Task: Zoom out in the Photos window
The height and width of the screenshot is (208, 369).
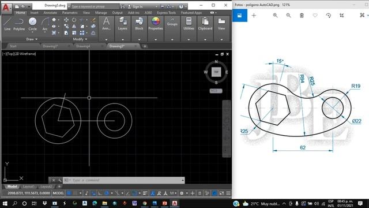Action: tap(288, 16)
